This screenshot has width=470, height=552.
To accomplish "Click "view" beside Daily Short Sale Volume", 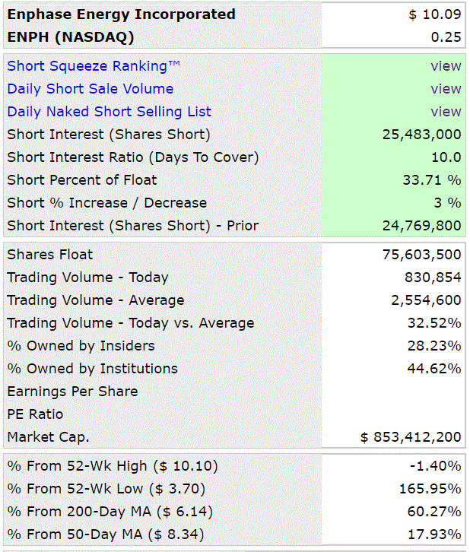I will click(x=446, y=89).
